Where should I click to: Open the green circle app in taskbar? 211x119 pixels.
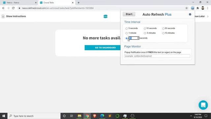click(x=117, y=116)
